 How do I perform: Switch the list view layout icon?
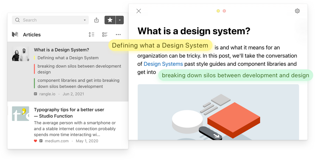(x=105, y=35)
